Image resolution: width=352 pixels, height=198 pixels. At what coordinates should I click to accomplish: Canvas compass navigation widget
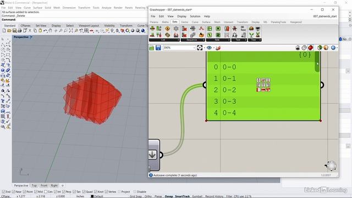coord(331,166)
